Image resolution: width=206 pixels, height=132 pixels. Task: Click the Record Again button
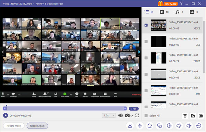click(37, 126)
